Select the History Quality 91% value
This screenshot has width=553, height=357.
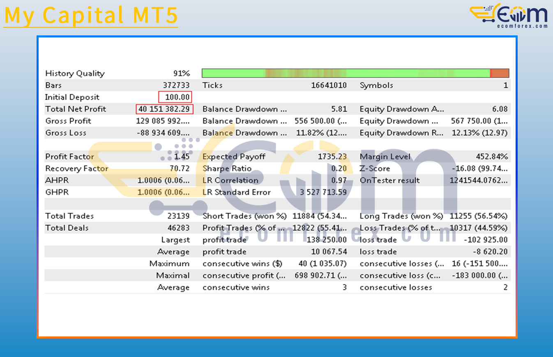(182, 74)
